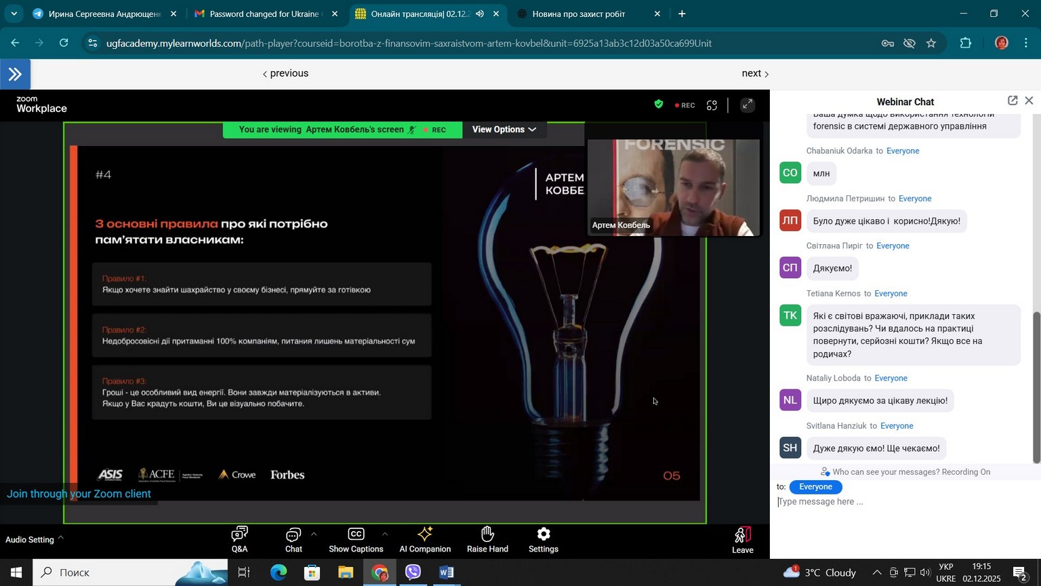The image size is (1041, 586).
Task: Enter full screen for Zoom video
Action: click(x=747, y=105)
